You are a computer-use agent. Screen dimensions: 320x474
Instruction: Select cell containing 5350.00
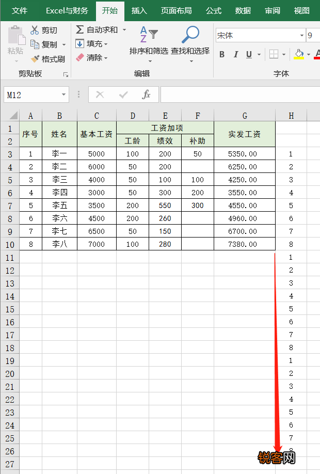(245, 154)
